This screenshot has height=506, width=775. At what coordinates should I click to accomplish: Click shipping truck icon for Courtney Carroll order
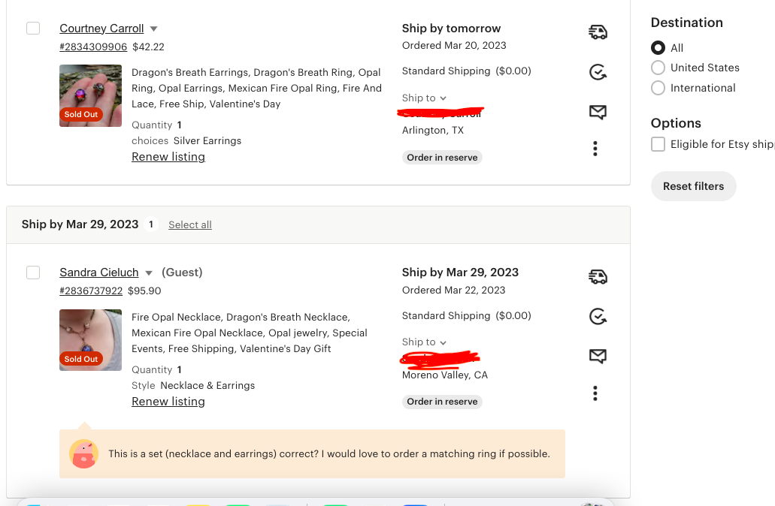598,32
